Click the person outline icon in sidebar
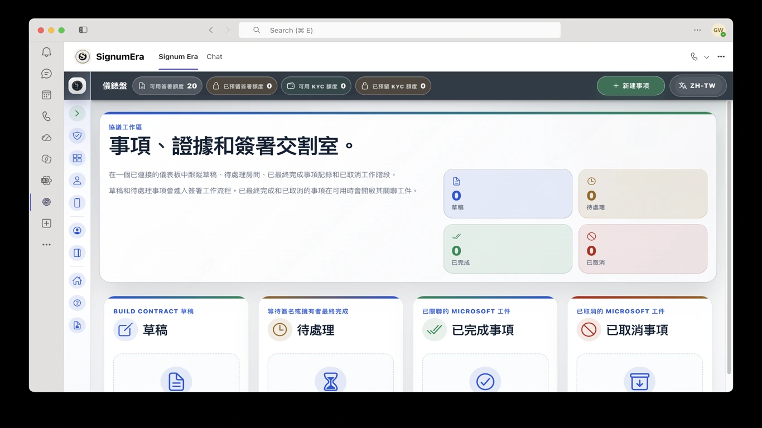The image size is (762, 428). point(77,181)
